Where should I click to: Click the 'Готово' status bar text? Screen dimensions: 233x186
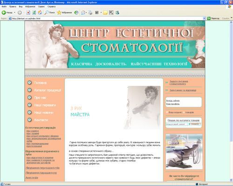click(x=7, y=184)
